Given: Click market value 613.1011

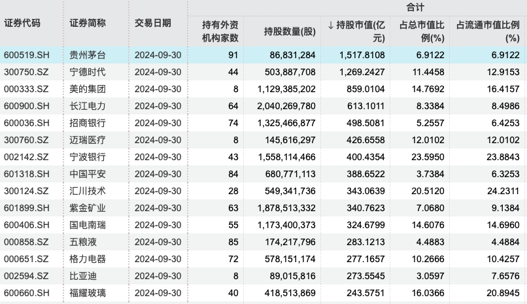Looking at the screenshot, I should (365, 106).
